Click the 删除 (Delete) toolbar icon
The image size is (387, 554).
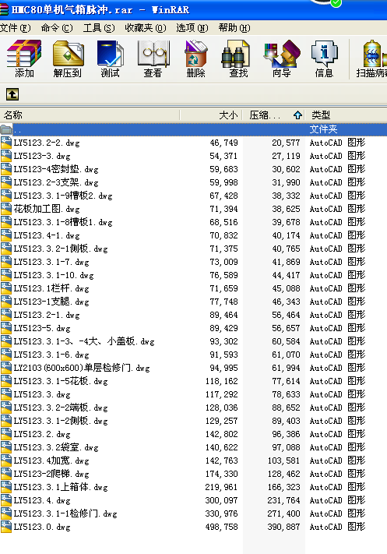coord(195,58)
